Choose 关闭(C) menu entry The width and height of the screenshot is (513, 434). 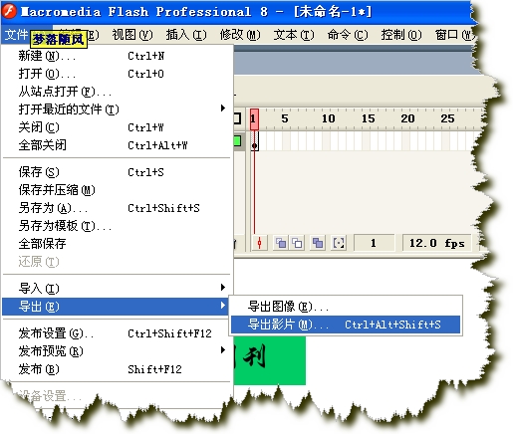pyautogui.click(x=117, y=127)
